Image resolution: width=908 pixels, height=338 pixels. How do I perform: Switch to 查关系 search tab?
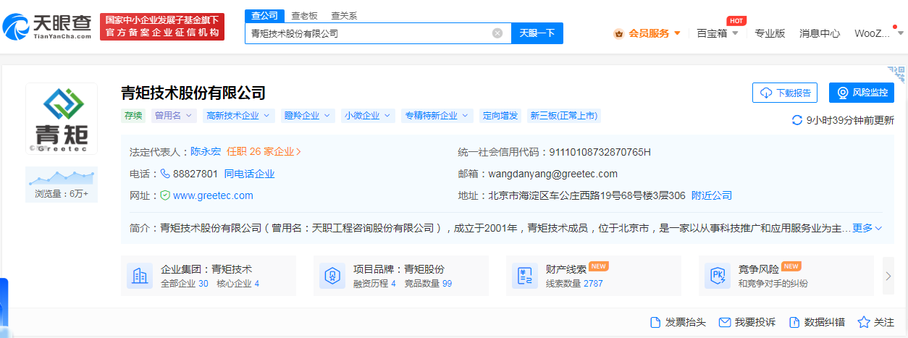tap(344, 16)
